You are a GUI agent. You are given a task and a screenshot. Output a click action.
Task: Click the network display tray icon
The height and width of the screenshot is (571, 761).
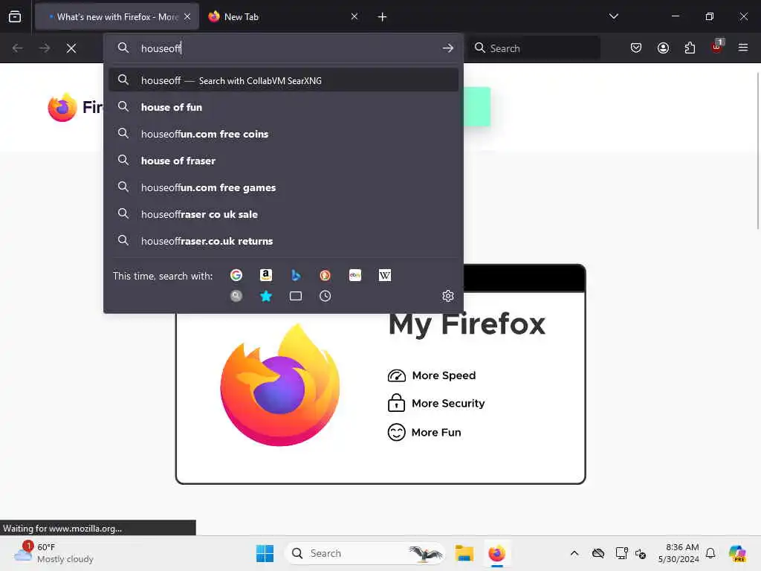pos(621,553)
